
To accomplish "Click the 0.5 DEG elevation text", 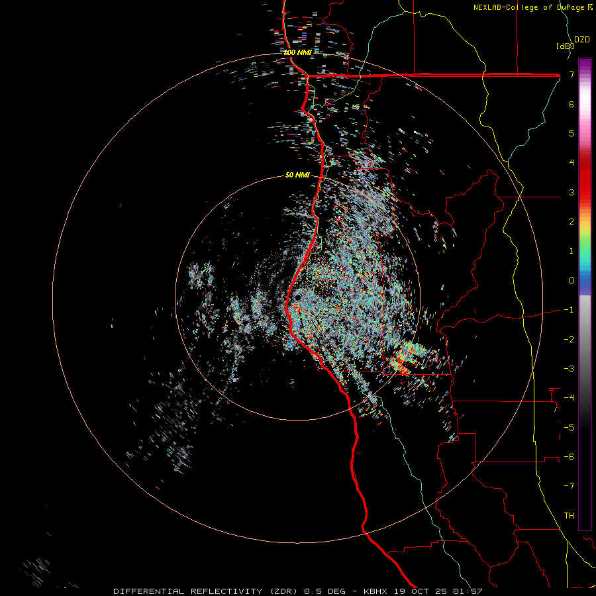I will [325, 591].
